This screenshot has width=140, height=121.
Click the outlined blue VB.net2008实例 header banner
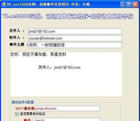pyautogui.click(x=68, y=16)
